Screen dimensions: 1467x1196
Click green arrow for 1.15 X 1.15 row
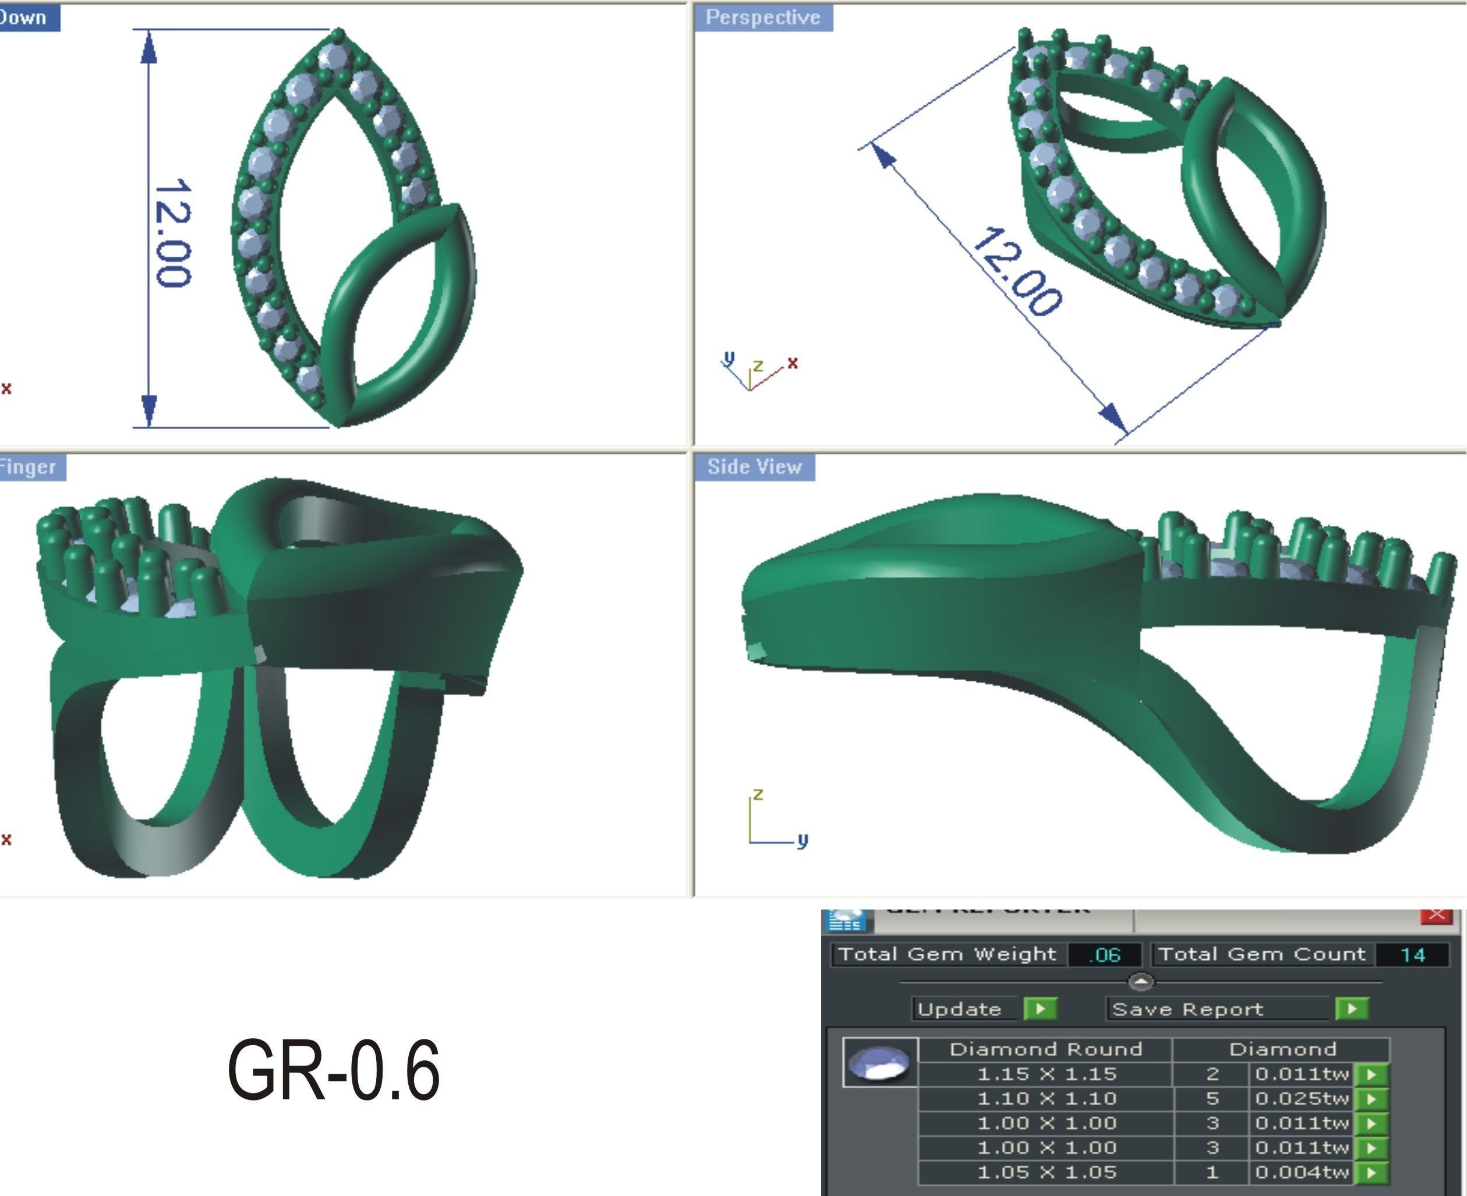tap(1371, 1074)
